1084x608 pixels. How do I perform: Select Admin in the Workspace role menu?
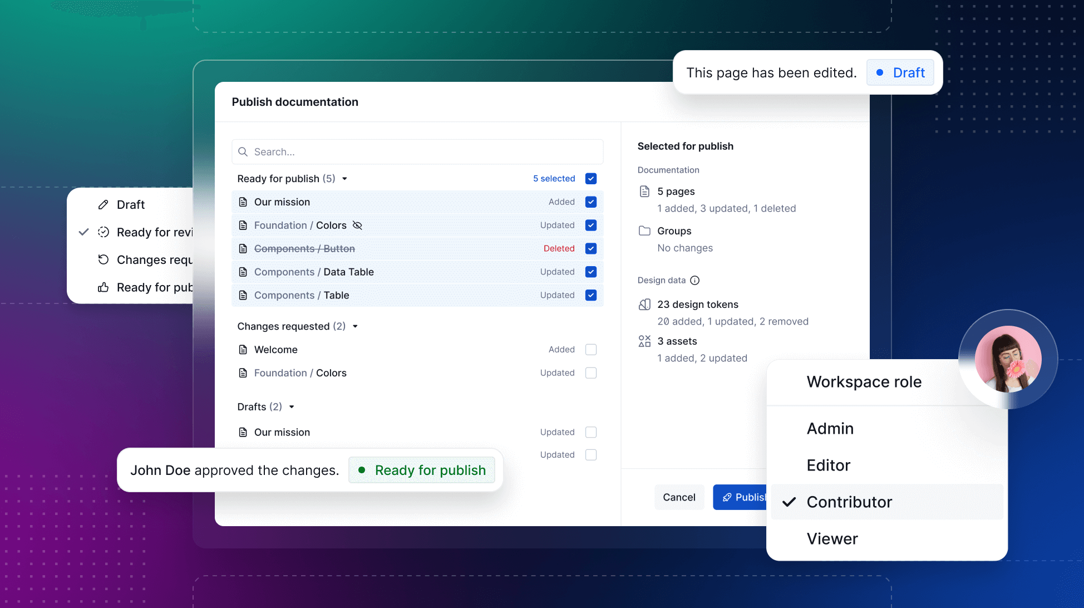(x=830, y=428)
